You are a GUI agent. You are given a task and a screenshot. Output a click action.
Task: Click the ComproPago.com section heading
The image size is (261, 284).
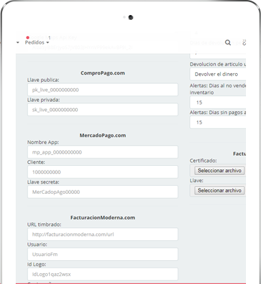click(x=102, y=73)
